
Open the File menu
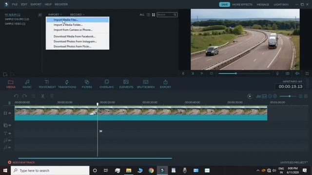point(15,4)
